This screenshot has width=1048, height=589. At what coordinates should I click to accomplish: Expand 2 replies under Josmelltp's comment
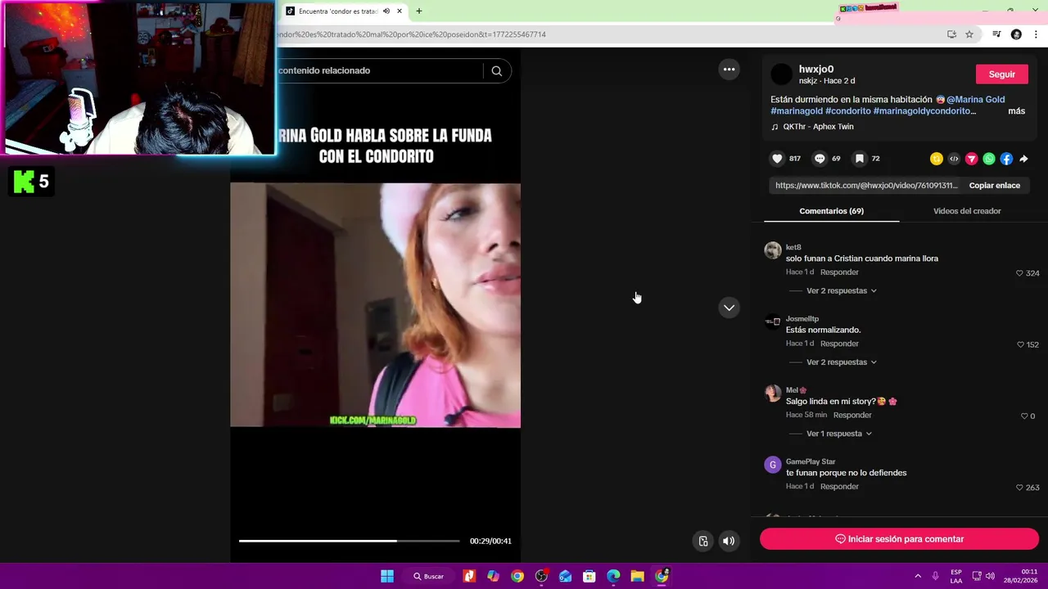[x=842, y=362]
